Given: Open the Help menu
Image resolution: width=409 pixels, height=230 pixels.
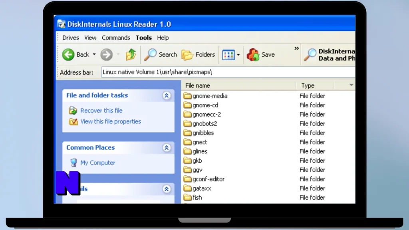Looking at the screenshot, I should (163, 38).
